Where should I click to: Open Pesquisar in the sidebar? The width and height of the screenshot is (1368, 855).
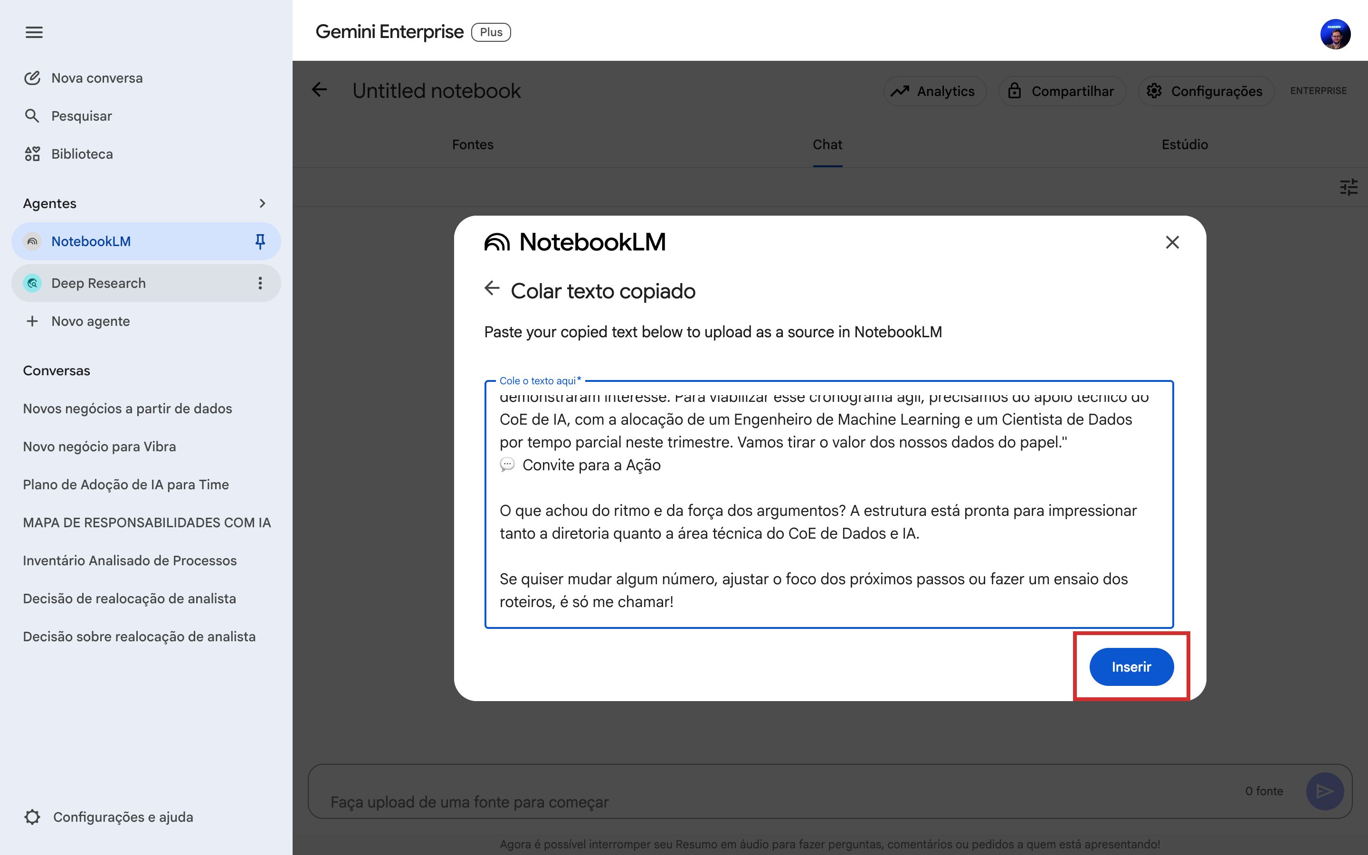68,116
